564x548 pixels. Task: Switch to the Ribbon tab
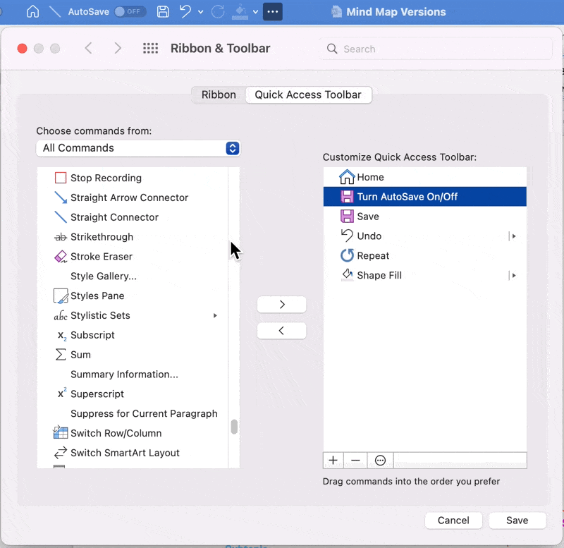coord(219,95)
